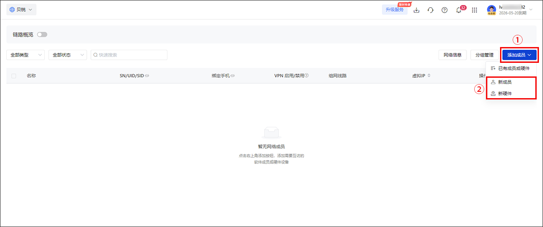Click the help question mark icon
Screen dimensions: 543x227
click(x=444, y=10)
